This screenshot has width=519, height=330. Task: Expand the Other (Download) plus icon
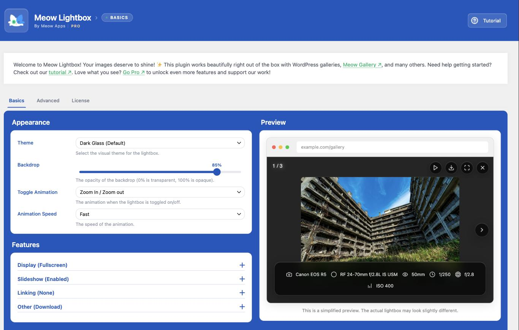242,307
